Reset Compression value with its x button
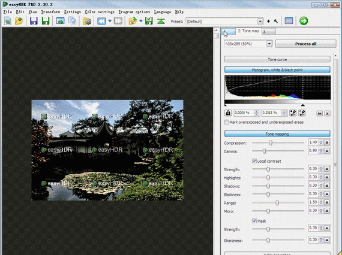This screenshot has width=342, height=255. pyautogui.click(x=327, y=142)
